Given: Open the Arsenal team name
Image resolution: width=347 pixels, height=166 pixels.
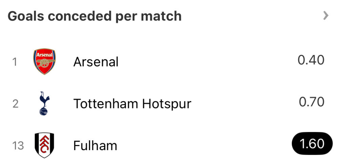Looking at the screenshot, I should [x=96, y=62].
